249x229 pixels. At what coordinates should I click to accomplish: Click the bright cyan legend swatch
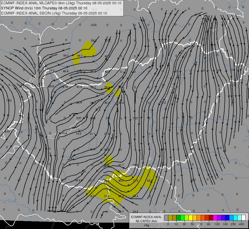(x=235, y=218)
